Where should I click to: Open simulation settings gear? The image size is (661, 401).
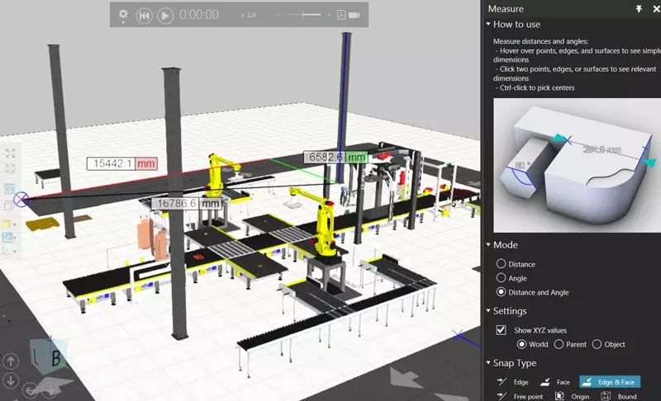123,15
